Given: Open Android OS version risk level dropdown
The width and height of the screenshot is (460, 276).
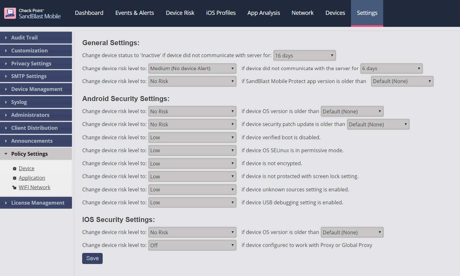Looking at the screenshot, I should [x=192, y=111].
